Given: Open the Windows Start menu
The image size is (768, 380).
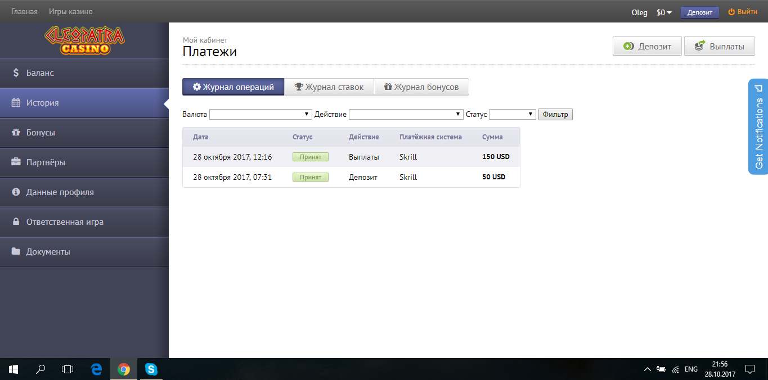Looking at the screenshot, I should point(14,369).
